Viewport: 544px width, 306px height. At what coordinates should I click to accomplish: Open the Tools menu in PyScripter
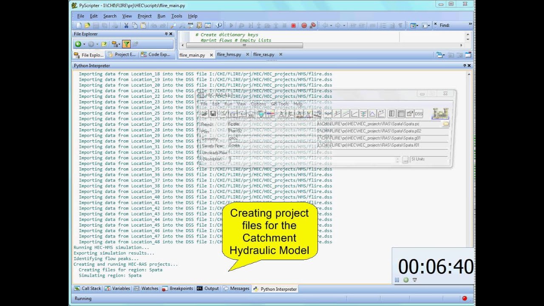176,16
